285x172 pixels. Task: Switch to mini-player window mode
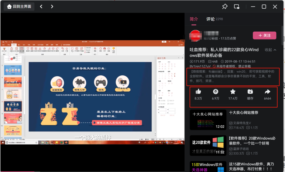click(x=236, y=7)
